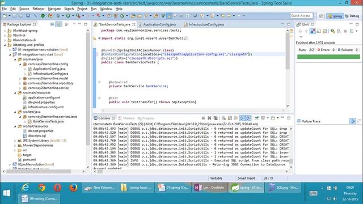The height and width of the screenshot is (204, 363).
Task: Toggle Mark Occurrences in the toolbar
Action: pyautogui.click(x=170, y=16)
